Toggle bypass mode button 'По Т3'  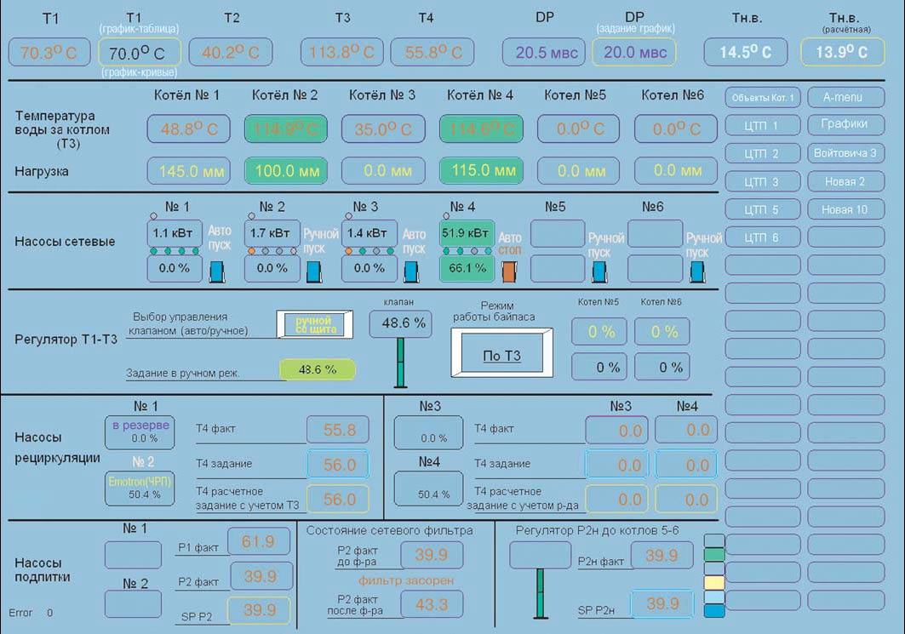point(501,355)
